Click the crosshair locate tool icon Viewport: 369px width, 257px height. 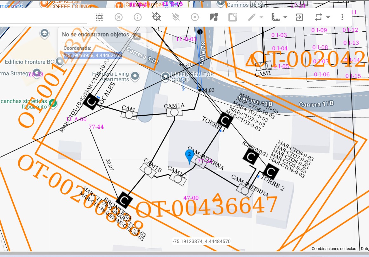[x=156, y=17]
